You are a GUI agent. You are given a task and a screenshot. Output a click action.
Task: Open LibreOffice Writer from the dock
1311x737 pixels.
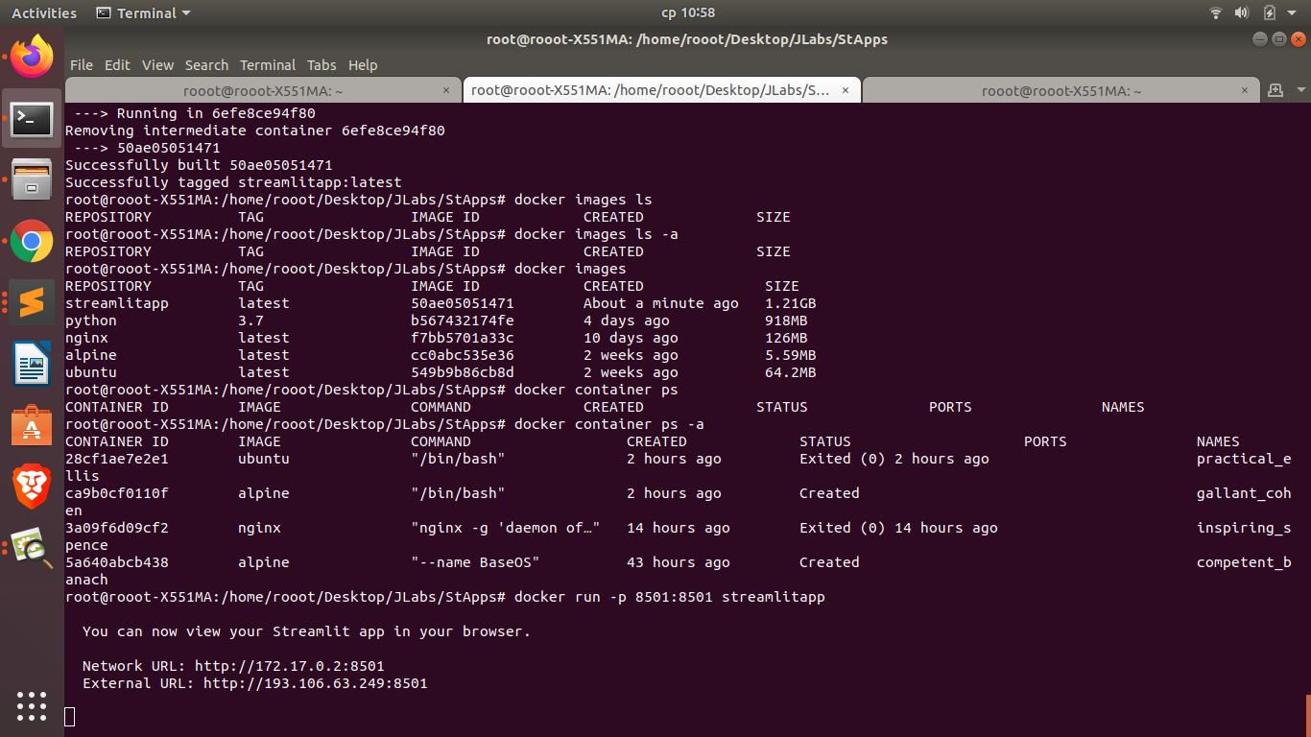[x=32, y=364]
